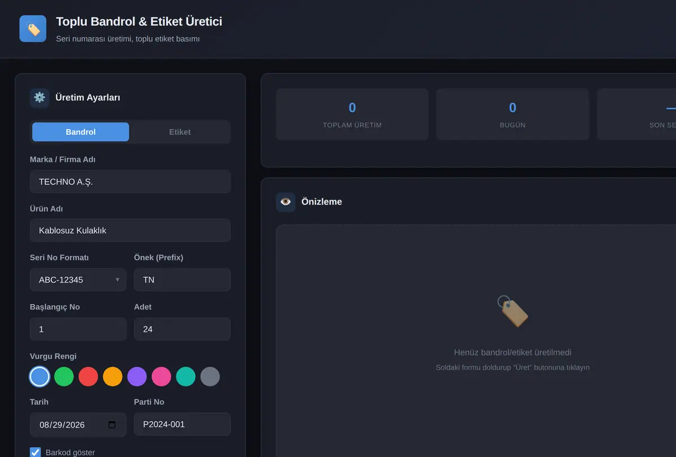
Task: Expand the Seri No Formatı dropdown
Action: 78,280
